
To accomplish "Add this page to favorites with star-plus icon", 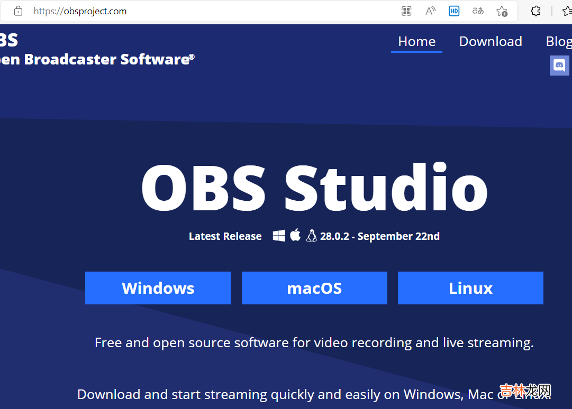I will 502,11.
